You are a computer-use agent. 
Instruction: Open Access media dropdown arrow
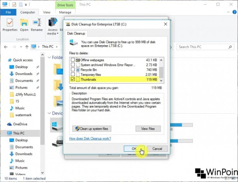58,33
